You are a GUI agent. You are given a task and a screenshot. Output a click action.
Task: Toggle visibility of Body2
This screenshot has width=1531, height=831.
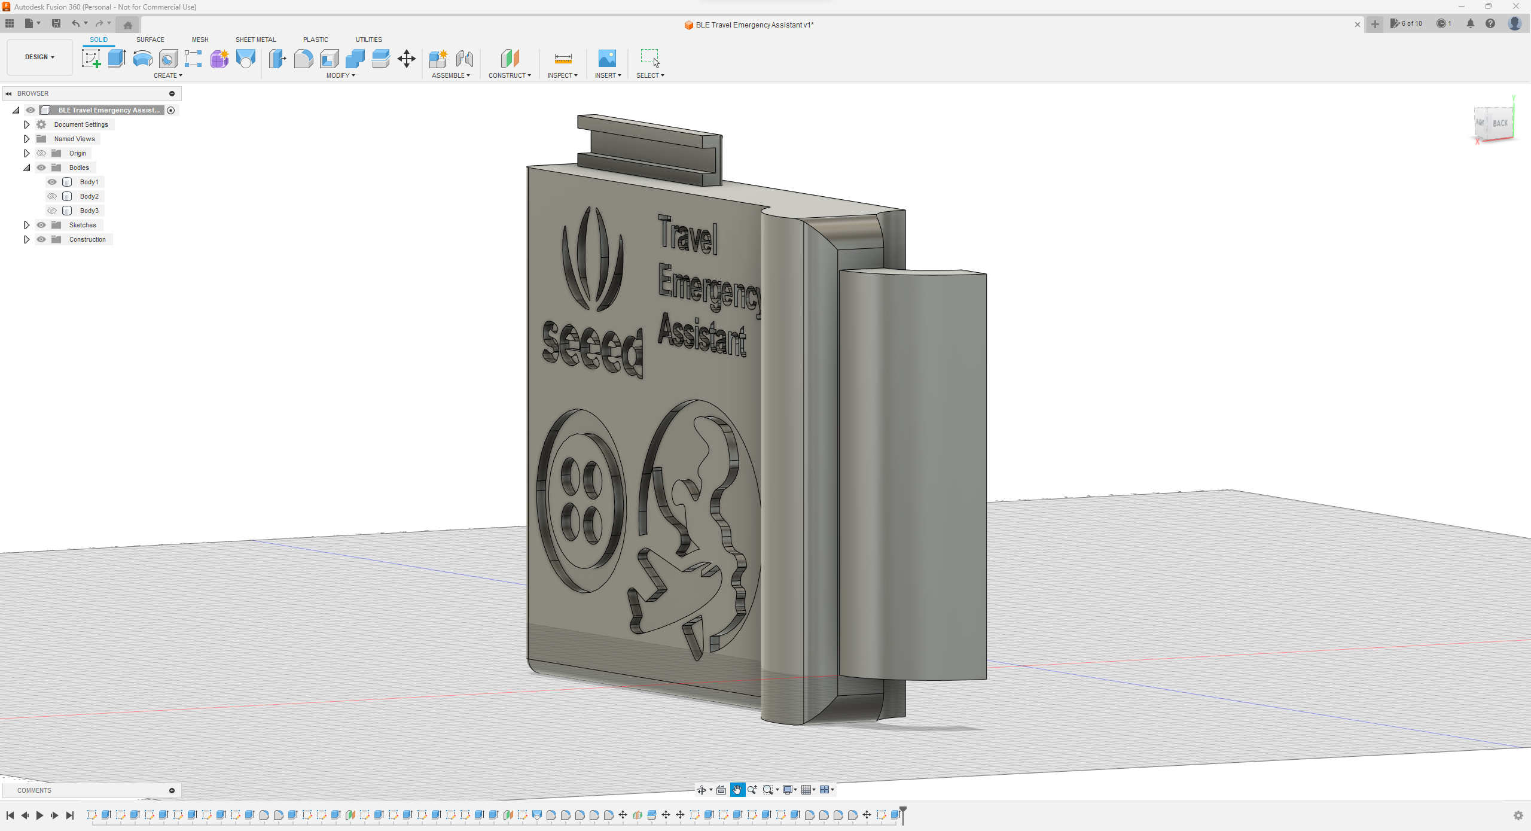click(x=52, y=196)
